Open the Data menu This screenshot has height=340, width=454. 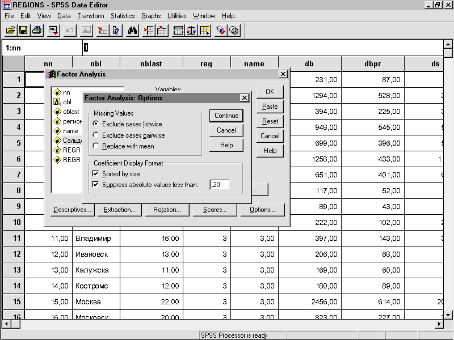click(x=64, y=16)
